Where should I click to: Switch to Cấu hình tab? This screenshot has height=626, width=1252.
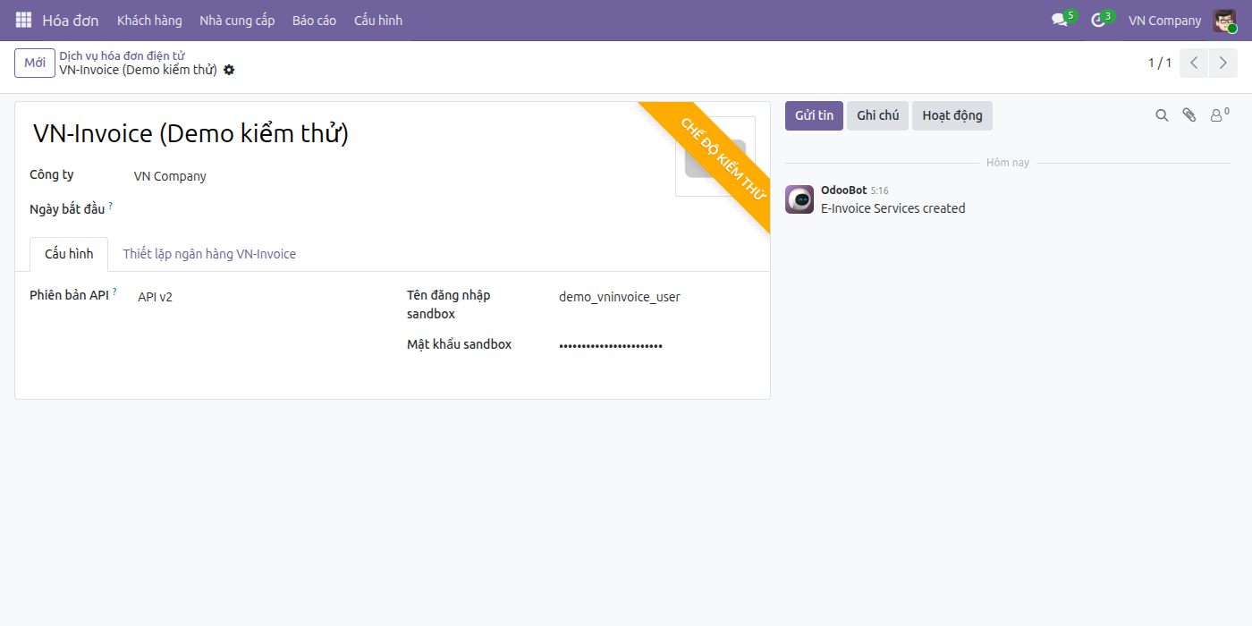point(69,254)
